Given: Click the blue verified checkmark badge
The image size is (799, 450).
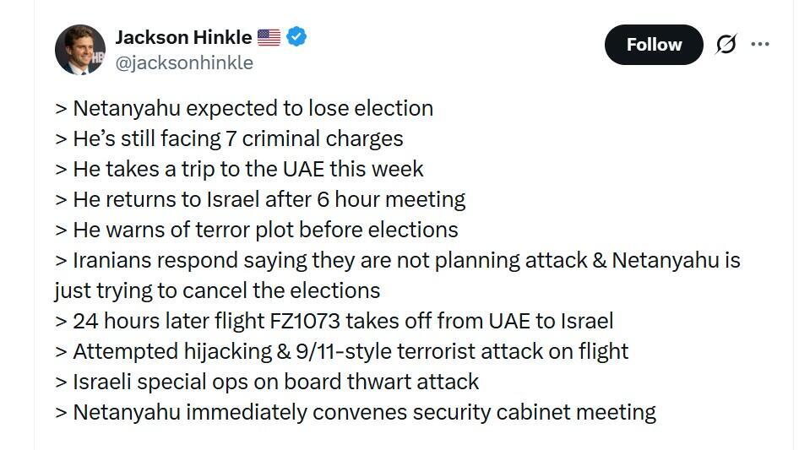Looking at the screenshot, I should (296, 36).
